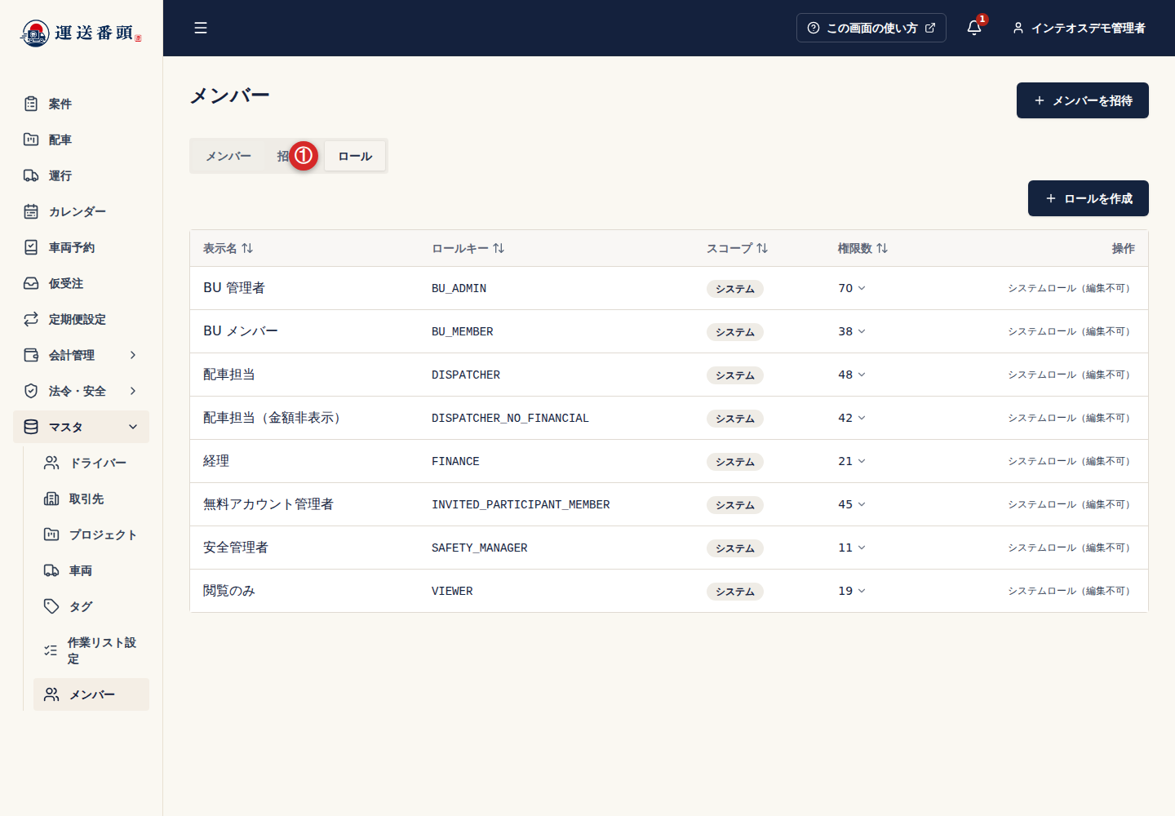
Task: Expand the 70 permissions of BU 管理者
Action: coord(852,288)
